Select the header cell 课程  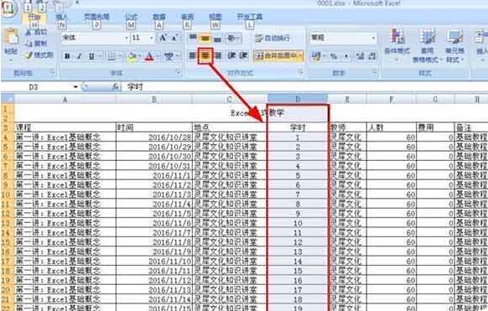coord(65,127)
